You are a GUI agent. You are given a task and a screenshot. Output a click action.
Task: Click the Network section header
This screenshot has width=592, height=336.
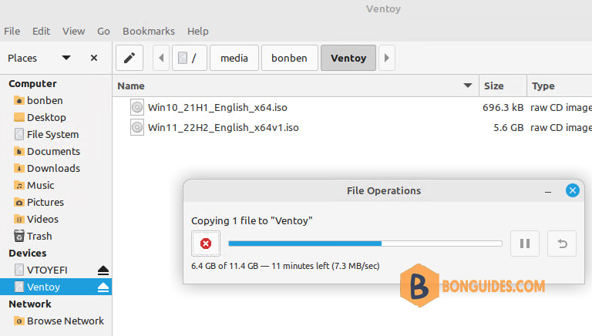[x=30, y=304]
